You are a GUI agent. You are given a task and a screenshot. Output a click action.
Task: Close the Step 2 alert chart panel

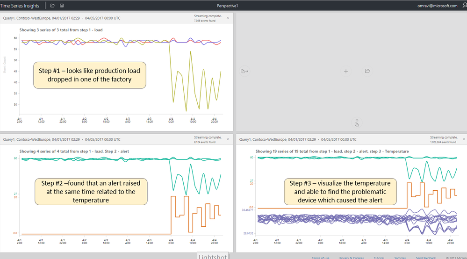(228, 139)
